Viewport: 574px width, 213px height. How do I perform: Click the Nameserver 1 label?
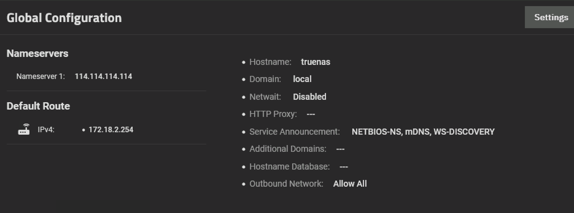click(x=41, y=77)
